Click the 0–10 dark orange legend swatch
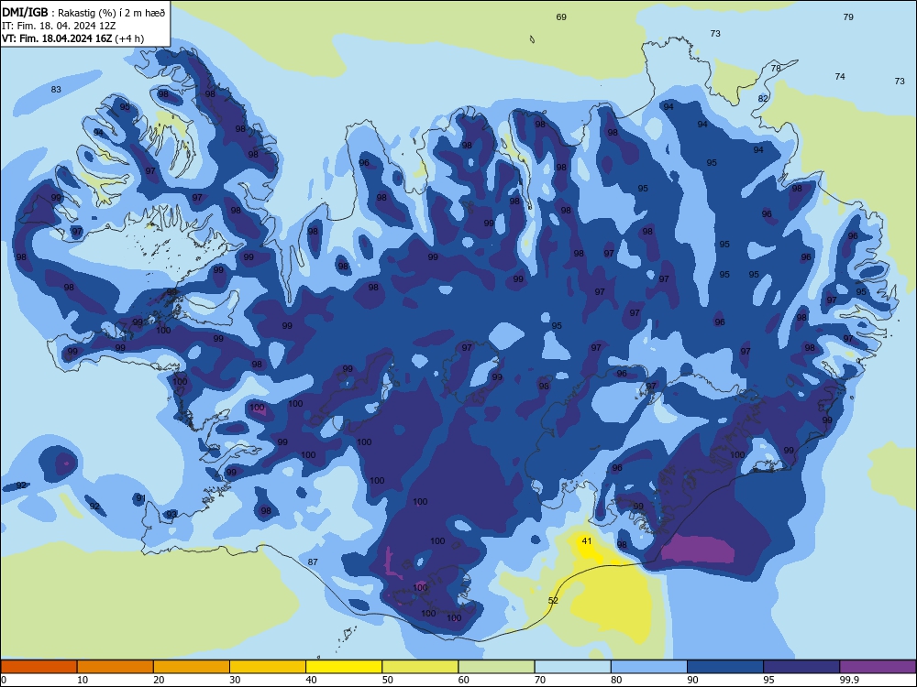The height and width of the screenshot is (687, 917). pyautogui.click(x=39, y=667)
